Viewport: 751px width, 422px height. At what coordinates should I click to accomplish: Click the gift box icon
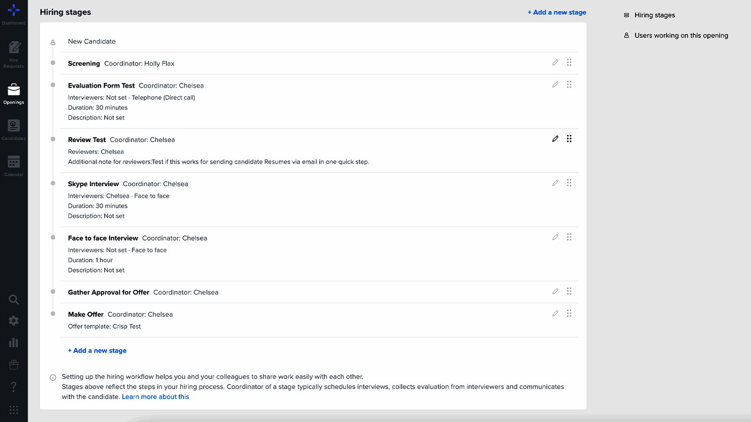(x=14, y=364)
